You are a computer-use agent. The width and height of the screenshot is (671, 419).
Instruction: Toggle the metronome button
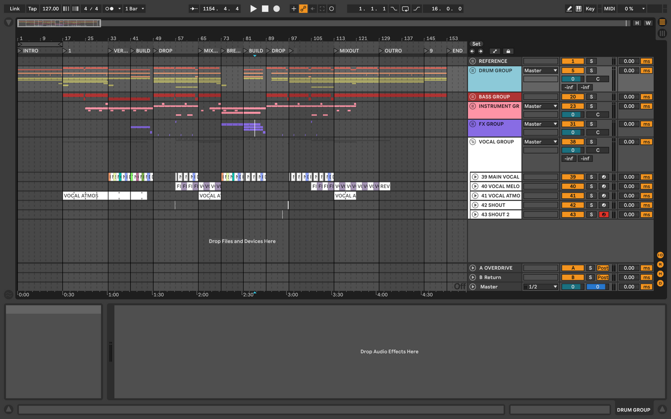tap(110, 9)
